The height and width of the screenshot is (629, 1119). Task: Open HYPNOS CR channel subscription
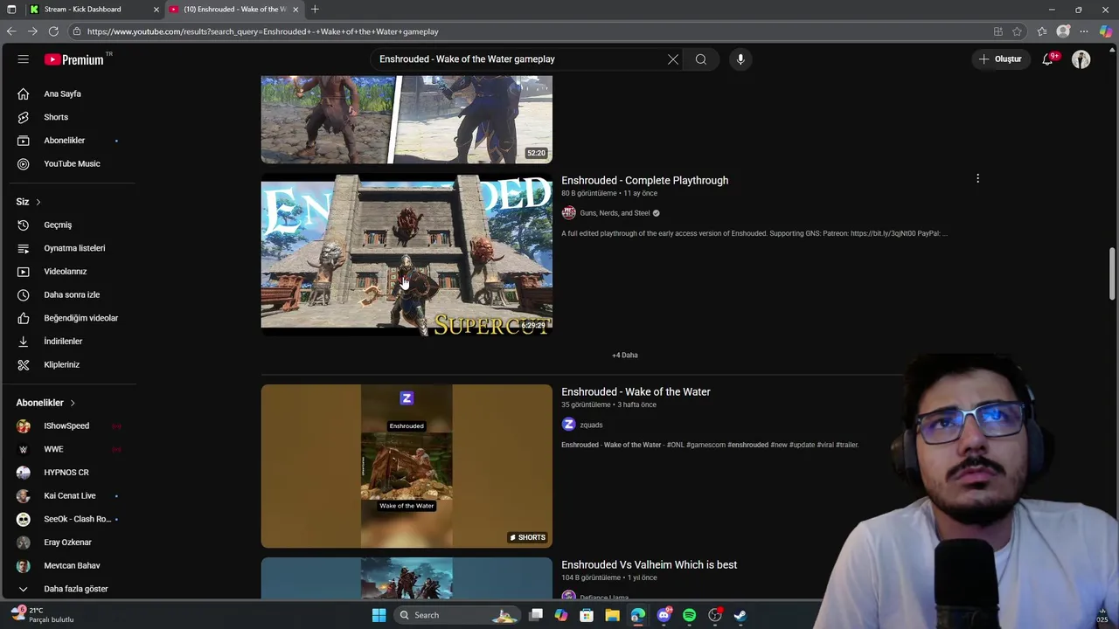pos(68,473)
